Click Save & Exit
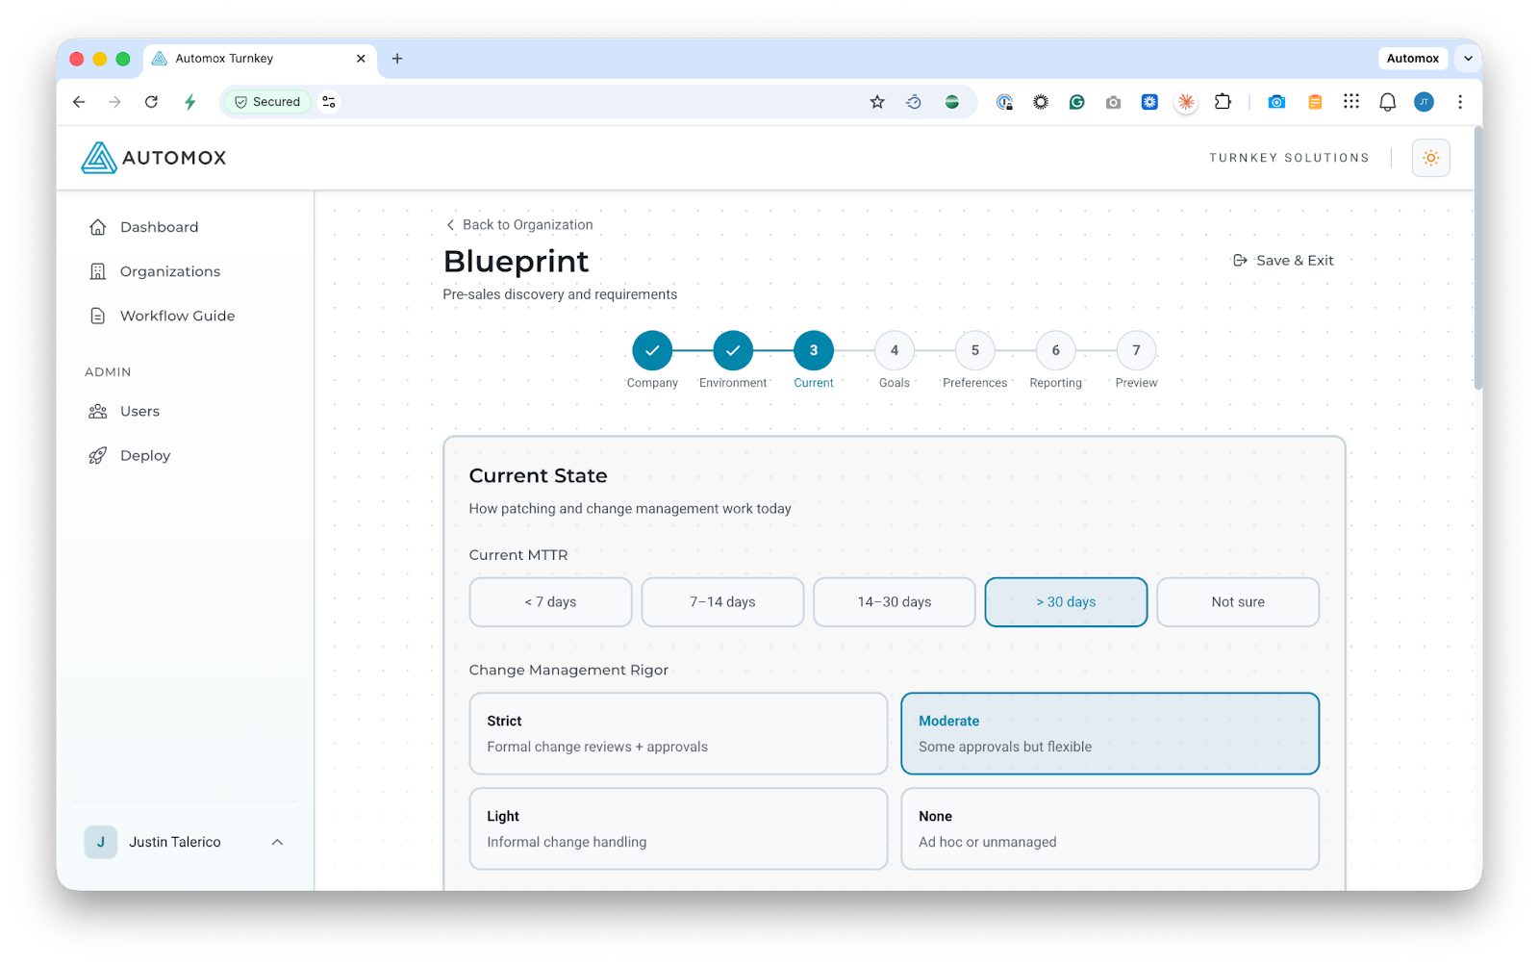The image size is (1539, 965). 1283,261
